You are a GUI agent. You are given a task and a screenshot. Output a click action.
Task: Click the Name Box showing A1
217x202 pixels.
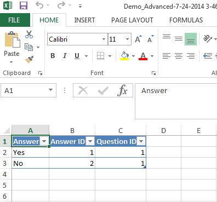click(28, 90)
